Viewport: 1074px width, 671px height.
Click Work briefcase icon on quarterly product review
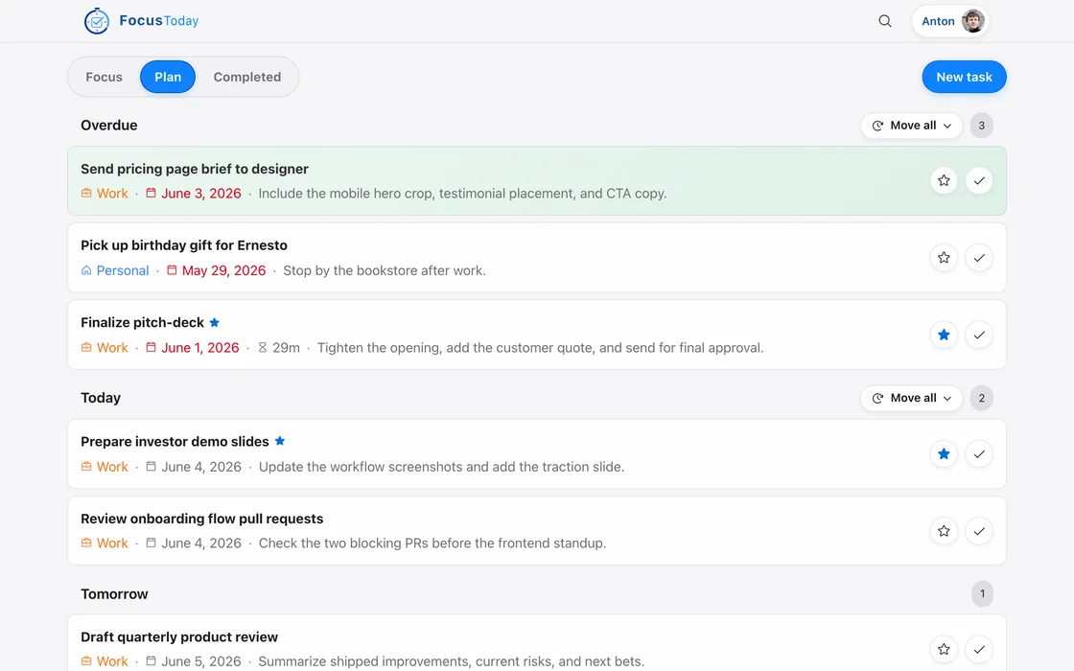pos(86,661)
